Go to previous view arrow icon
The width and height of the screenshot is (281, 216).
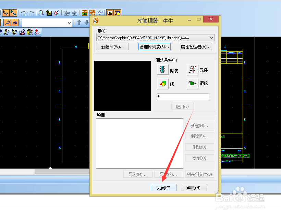(67, 13)
